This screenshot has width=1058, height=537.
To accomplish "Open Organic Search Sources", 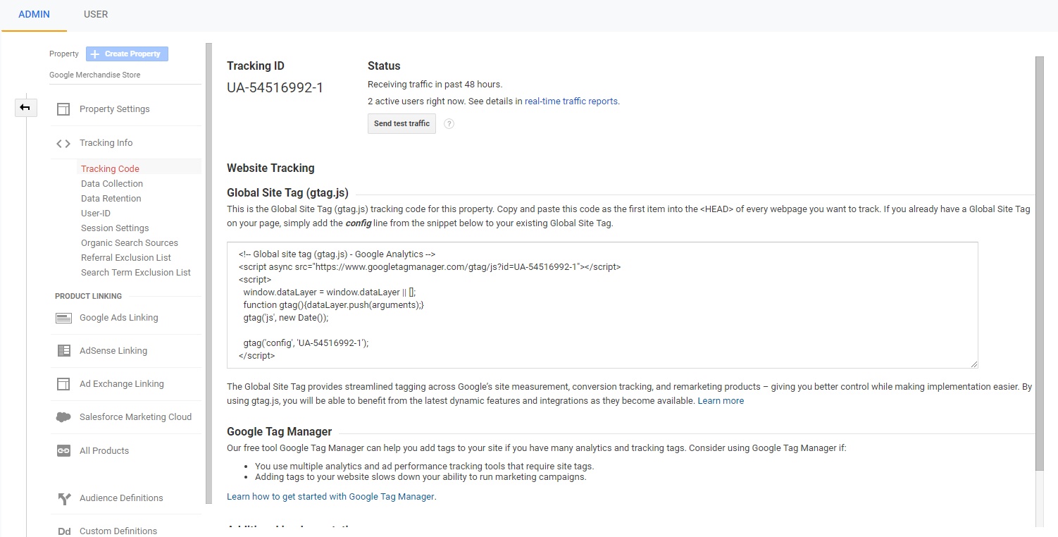I will (130, 243).
